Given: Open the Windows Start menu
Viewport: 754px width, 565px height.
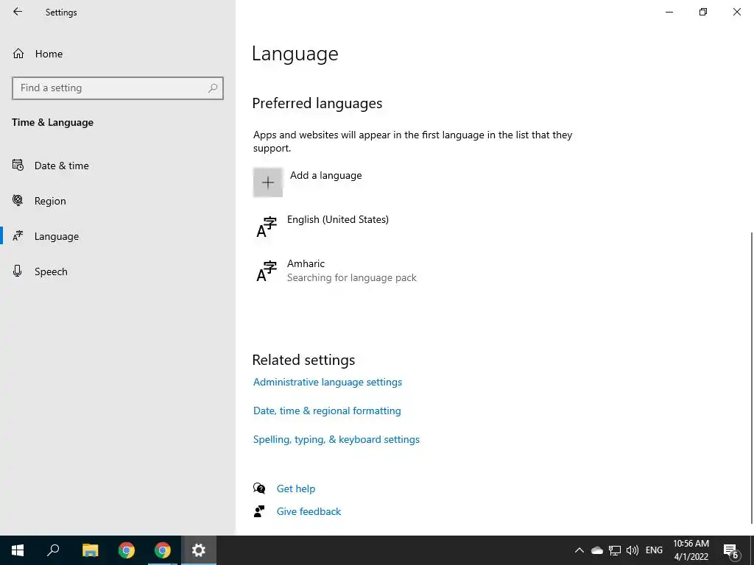Looking at the screenshot, I should pyautogui.click(x=18, y=550).
